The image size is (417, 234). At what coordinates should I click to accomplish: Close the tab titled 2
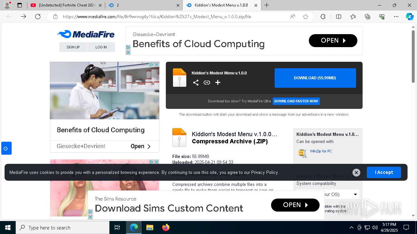178,5
